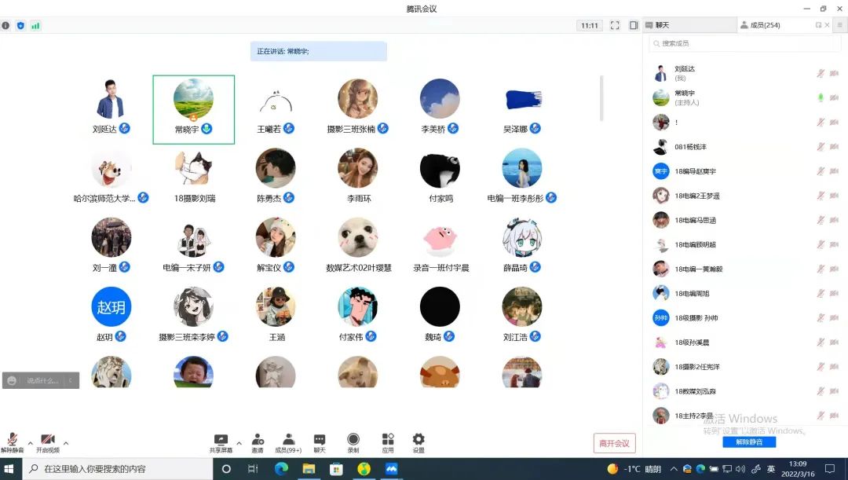848x480 pixels.
Task: Select the 数媒艺术02叶璎慧 participant tile
Action: click(358, 245)
